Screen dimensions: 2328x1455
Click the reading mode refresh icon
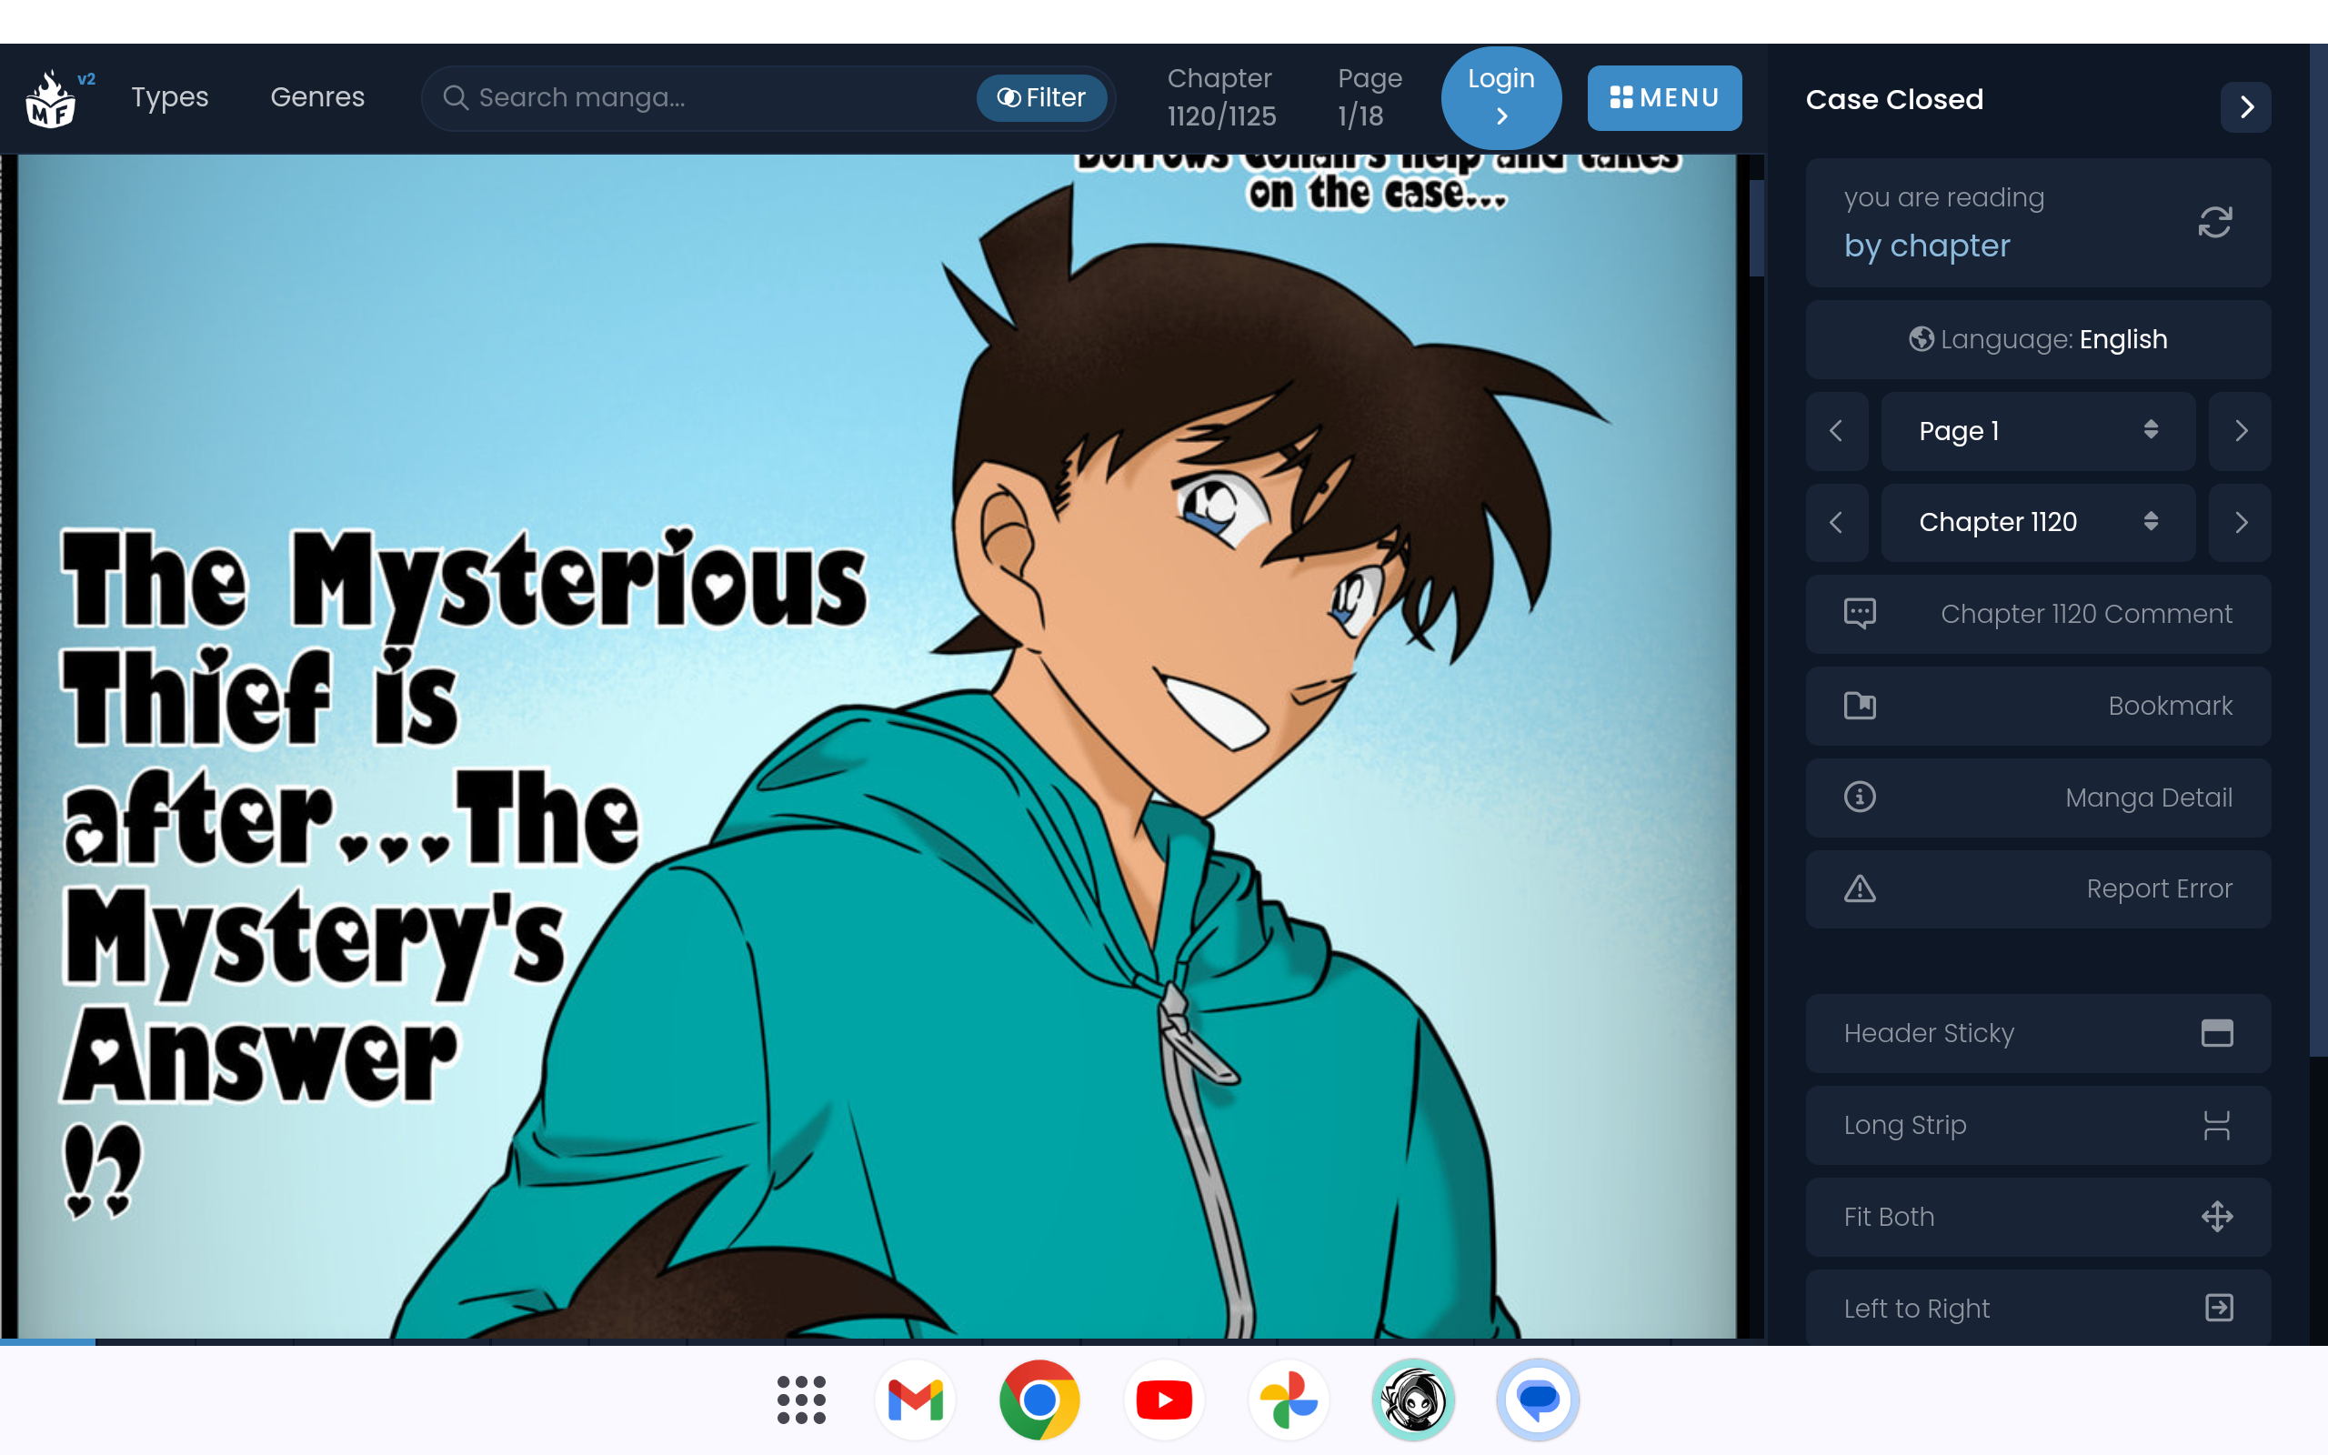pyautogui.click(x=2213, y=222)
